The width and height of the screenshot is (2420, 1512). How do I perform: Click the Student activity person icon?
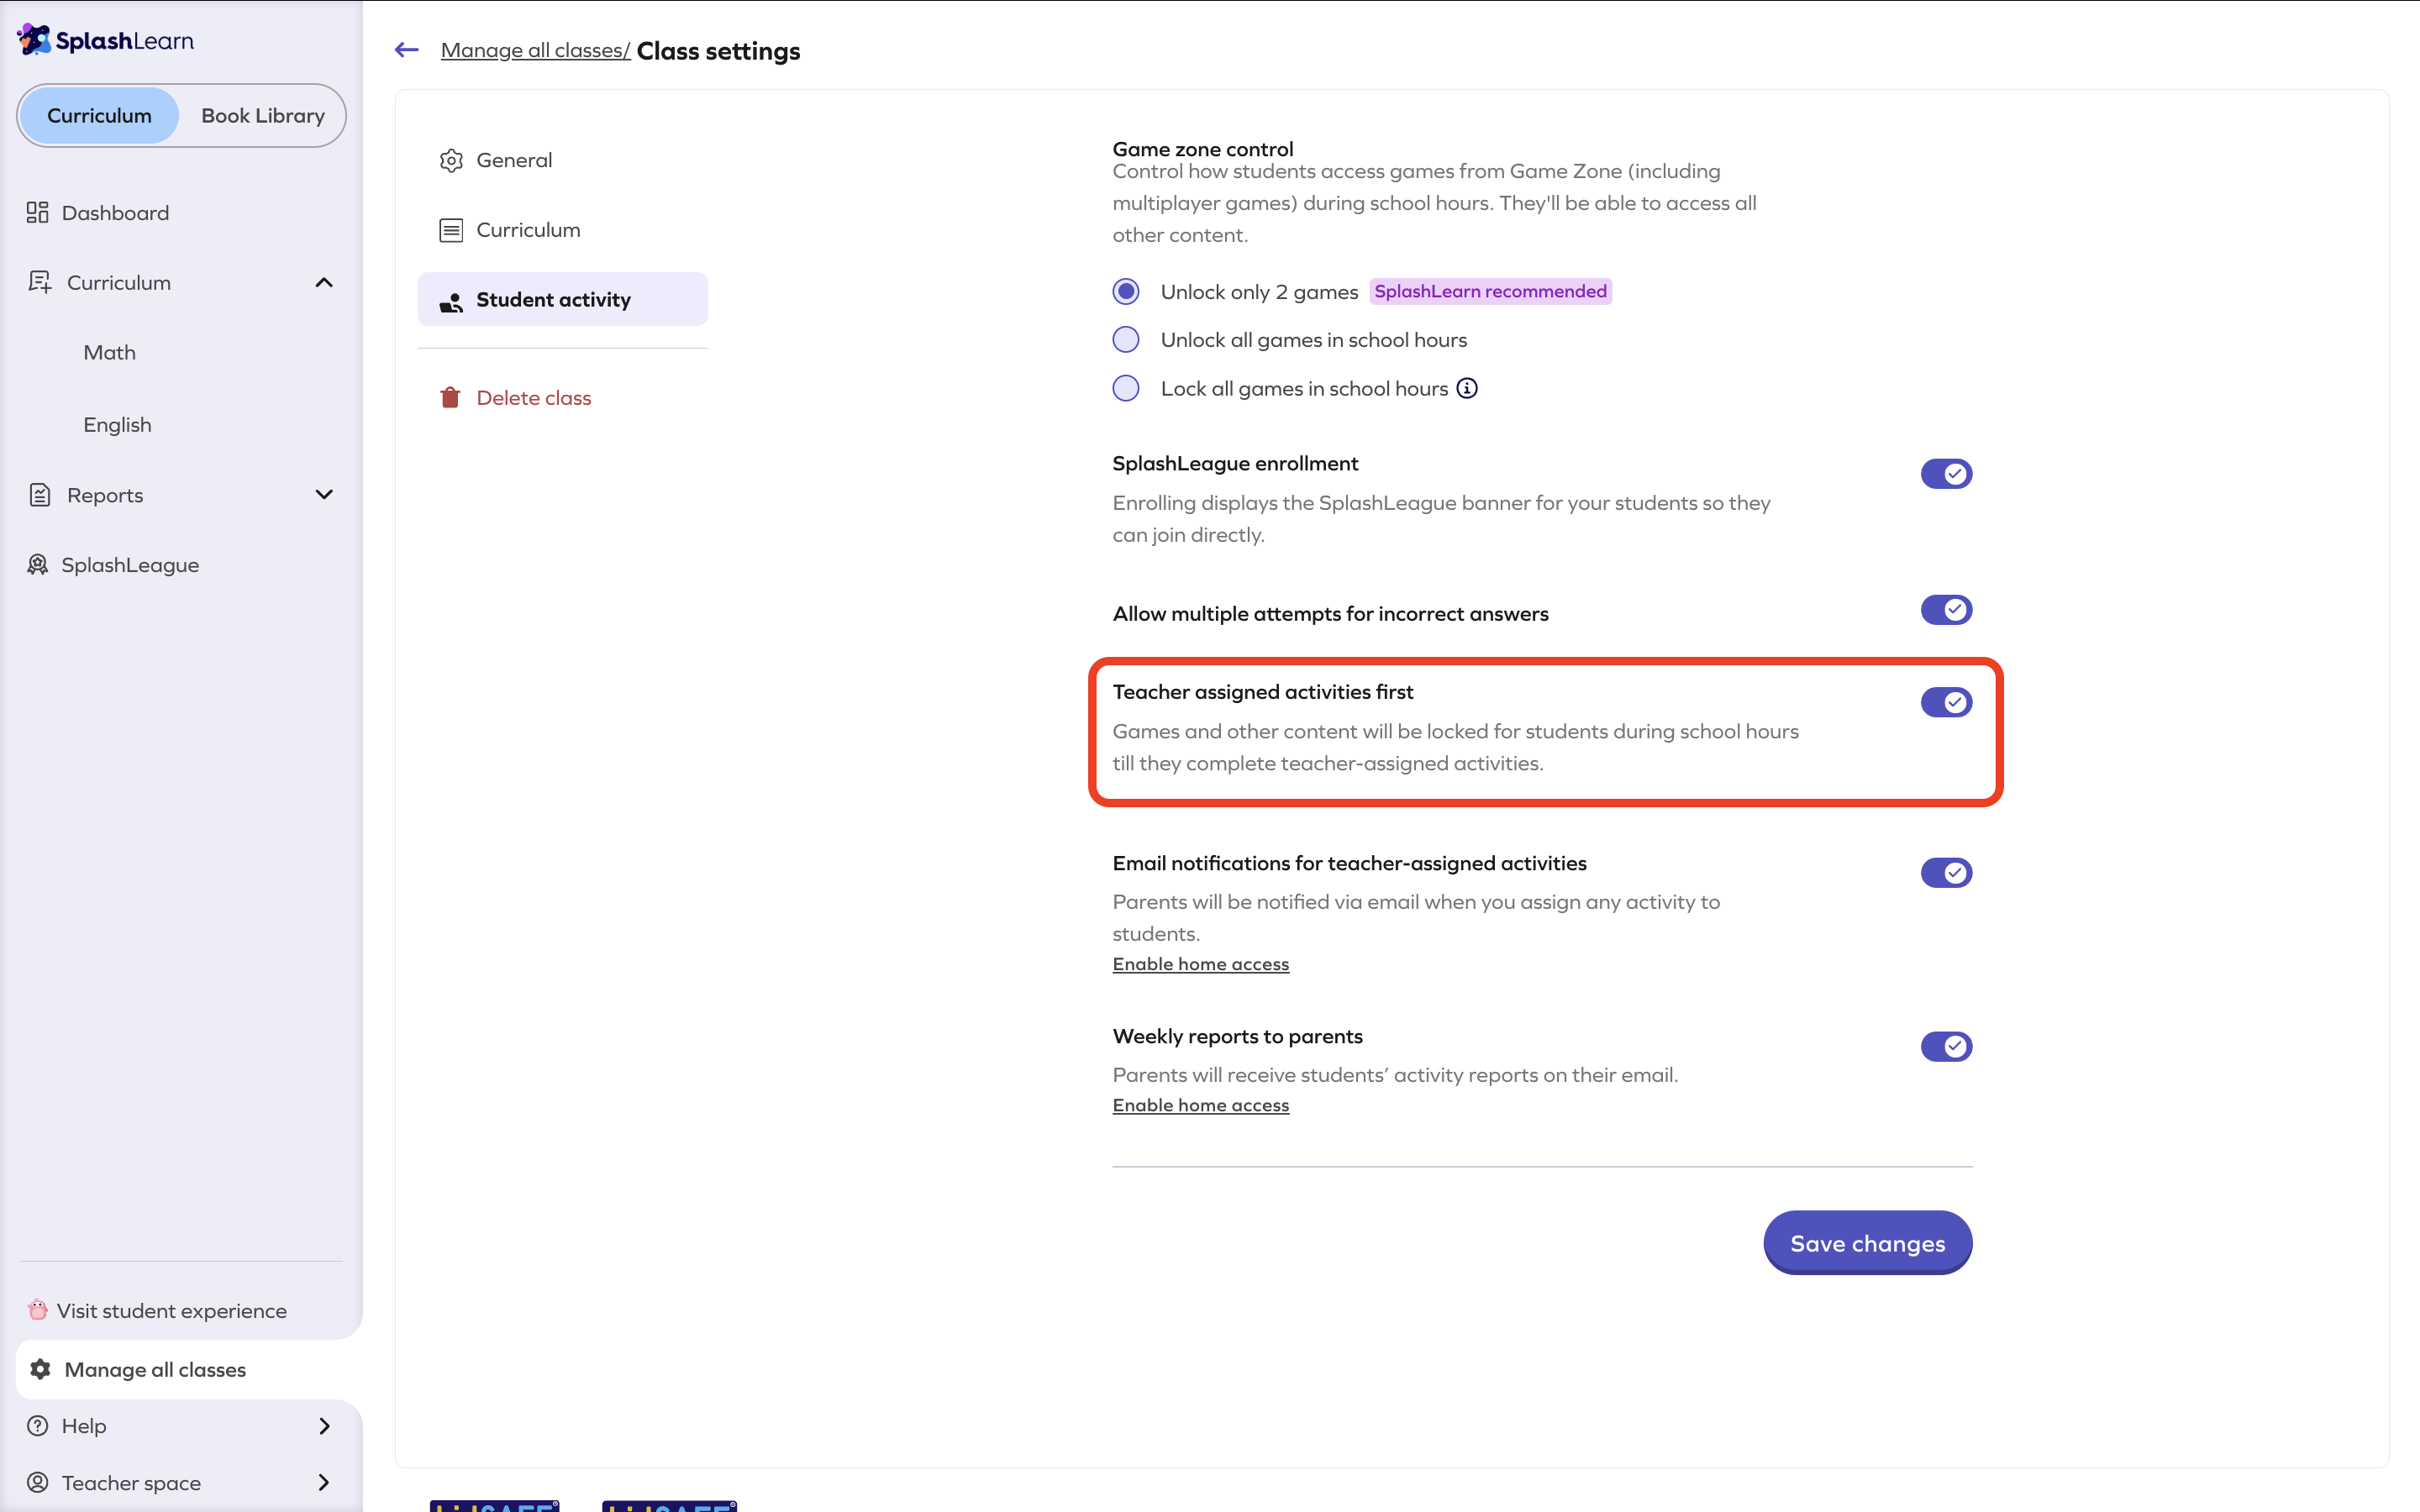[x=451, y=301]
